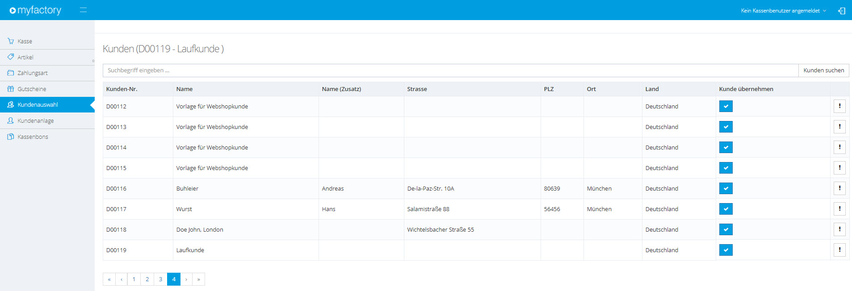
Task: Click the Kunden suchen button
Action: (x=823, y=71)
